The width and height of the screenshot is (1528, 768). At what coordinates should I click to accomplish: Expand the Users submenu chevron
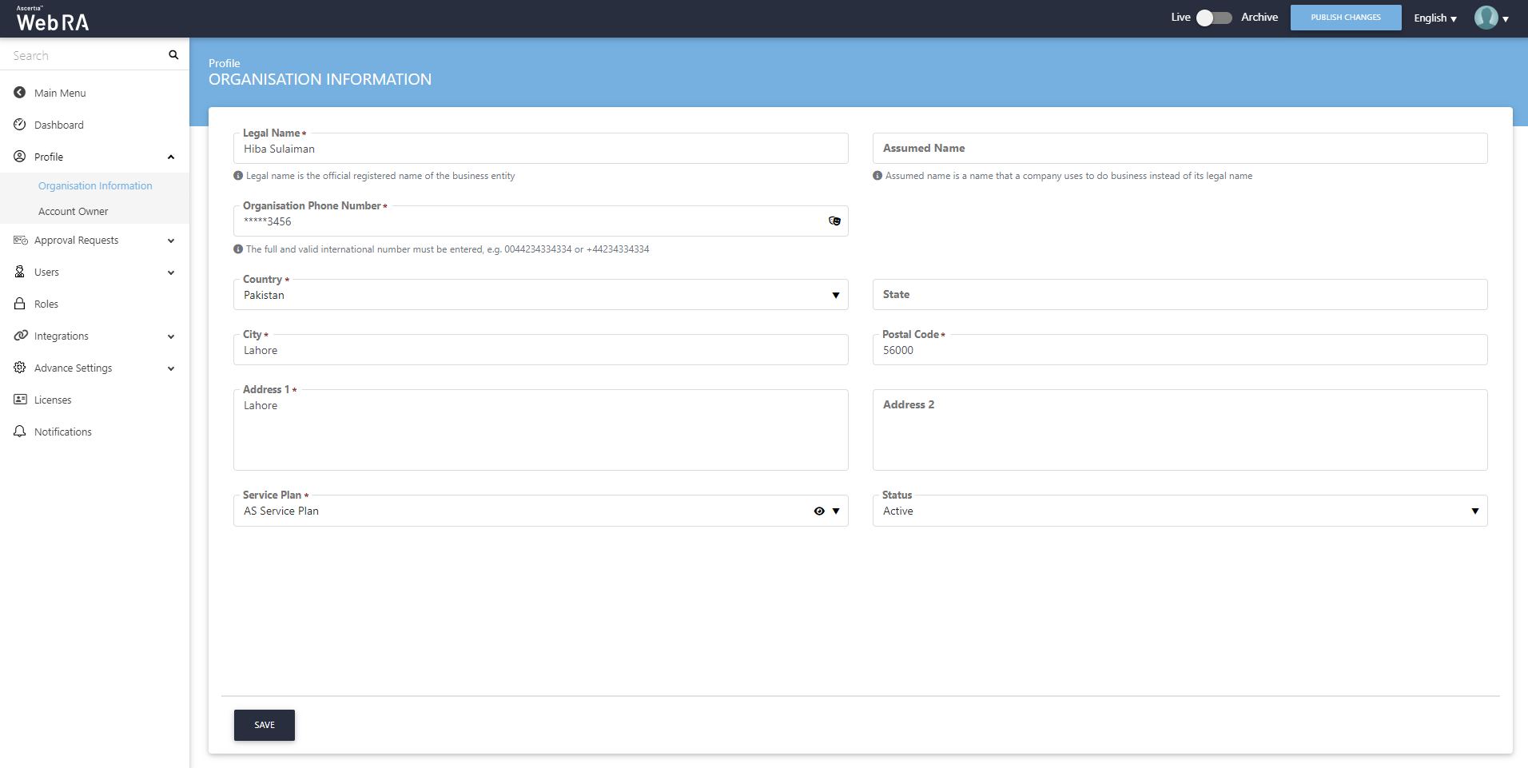(171, 273)
